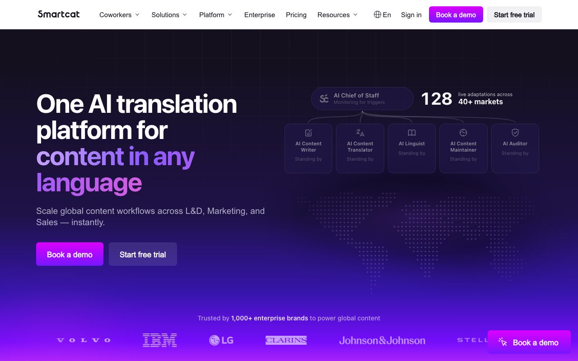The height and width of the screenshot is (361, 578).
Task: Click the Sign in link
Action: click(411, 15)
